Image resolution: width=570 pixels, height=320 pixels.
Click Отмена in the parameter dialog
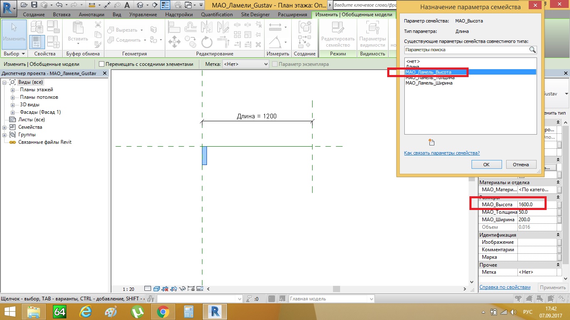point(521,164)
